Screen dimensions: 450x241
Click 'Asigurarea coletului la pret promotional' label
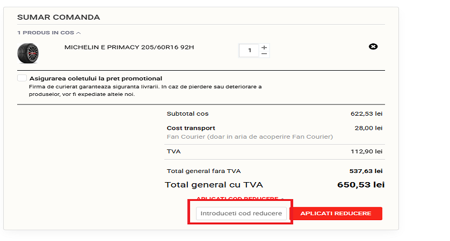point(96,79)
